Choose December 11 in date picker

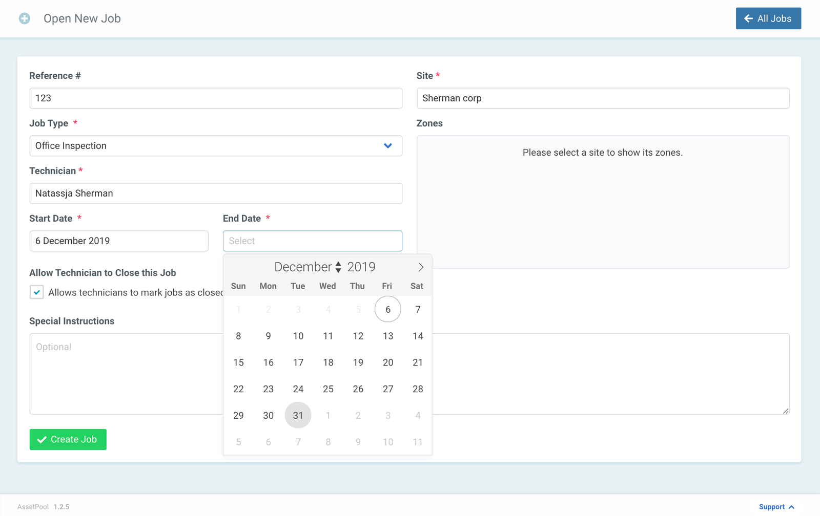click(328, 336)
